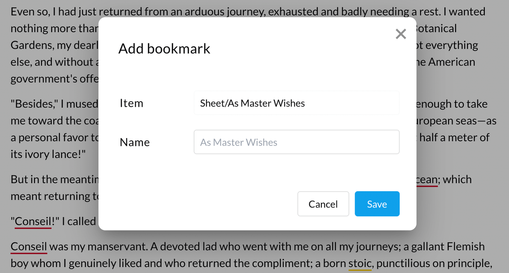Click the Item label
This screenshot has width=509, height=273.
point(131,103)
